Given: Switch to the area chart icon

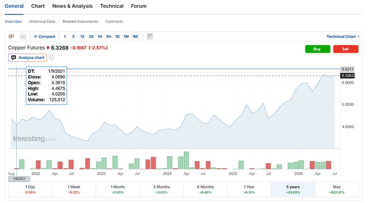Looking at the screenshot, I should tap(23, 36).
